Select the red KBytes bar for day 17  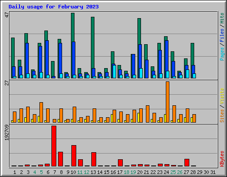120,163
